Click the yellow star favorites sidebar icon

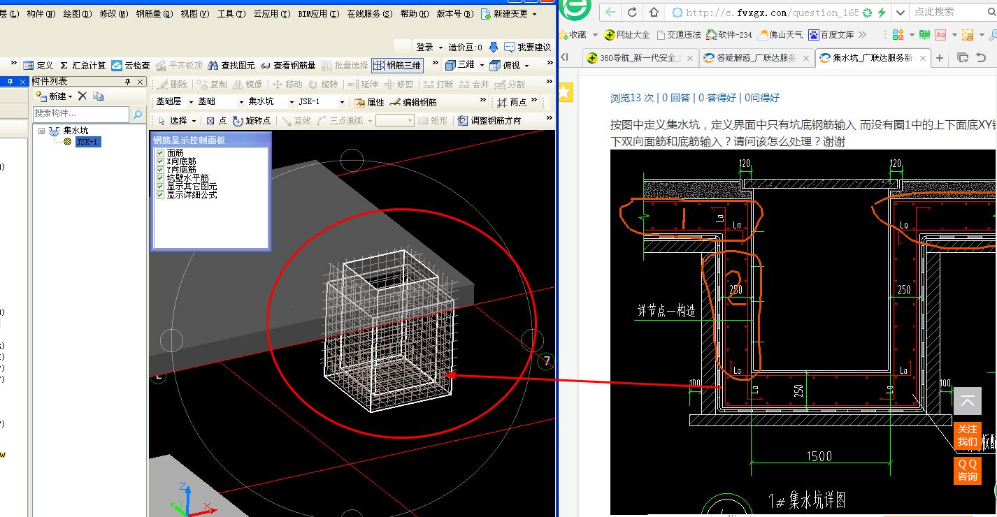566,92
